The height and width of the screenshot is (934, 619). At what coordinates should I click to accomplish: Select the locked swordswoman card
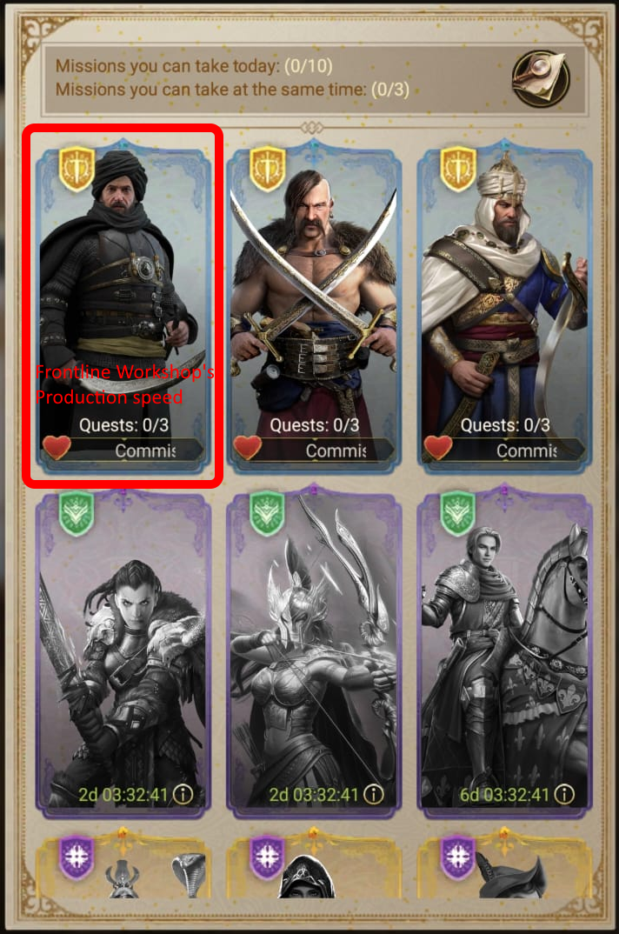(x=123, y=652)
